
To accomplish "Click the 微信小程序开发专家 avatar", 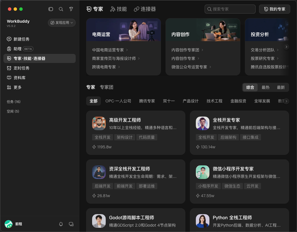I will [202, 172].
